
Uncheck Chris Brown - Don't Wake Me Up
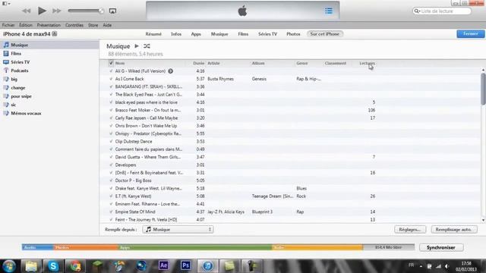(111, 126)
